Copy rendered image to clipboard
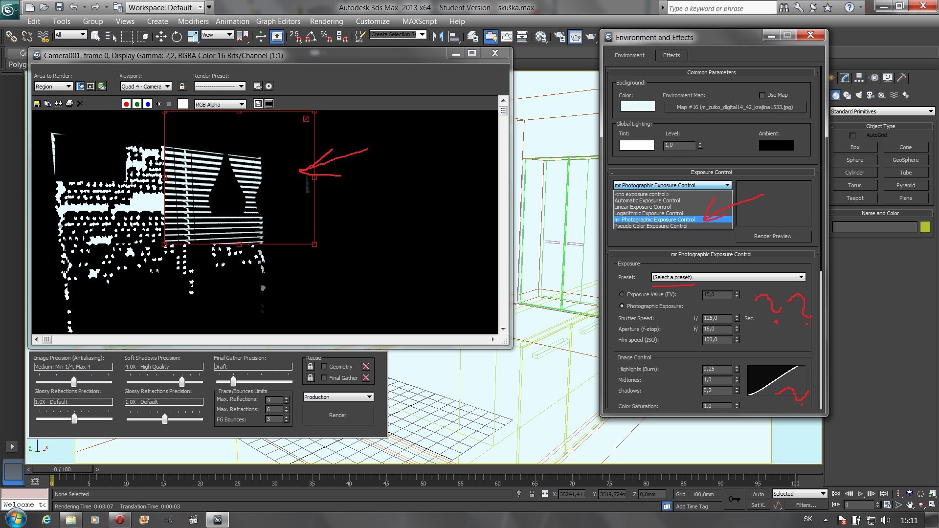 click(x=47, y=104)
